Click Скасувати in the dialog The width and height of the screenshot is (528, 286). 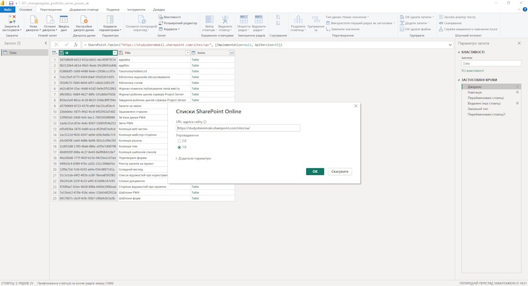click(340, 172)
